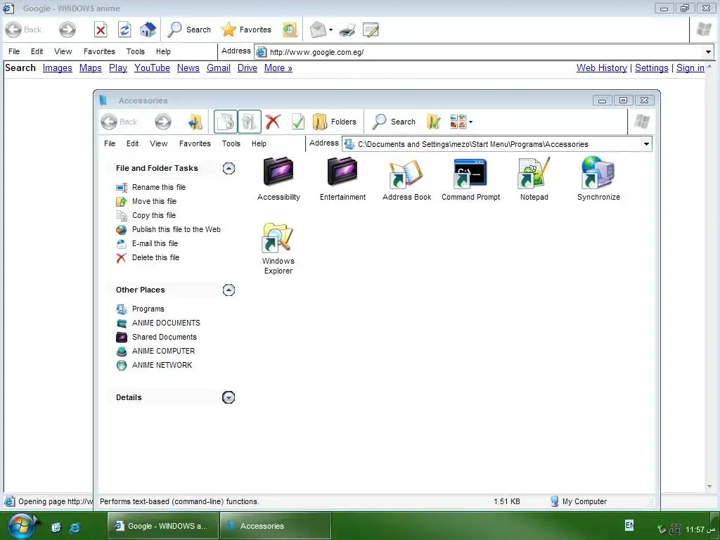Click Move this file
This screenshot has width=720, height=540.
point(154,201)
